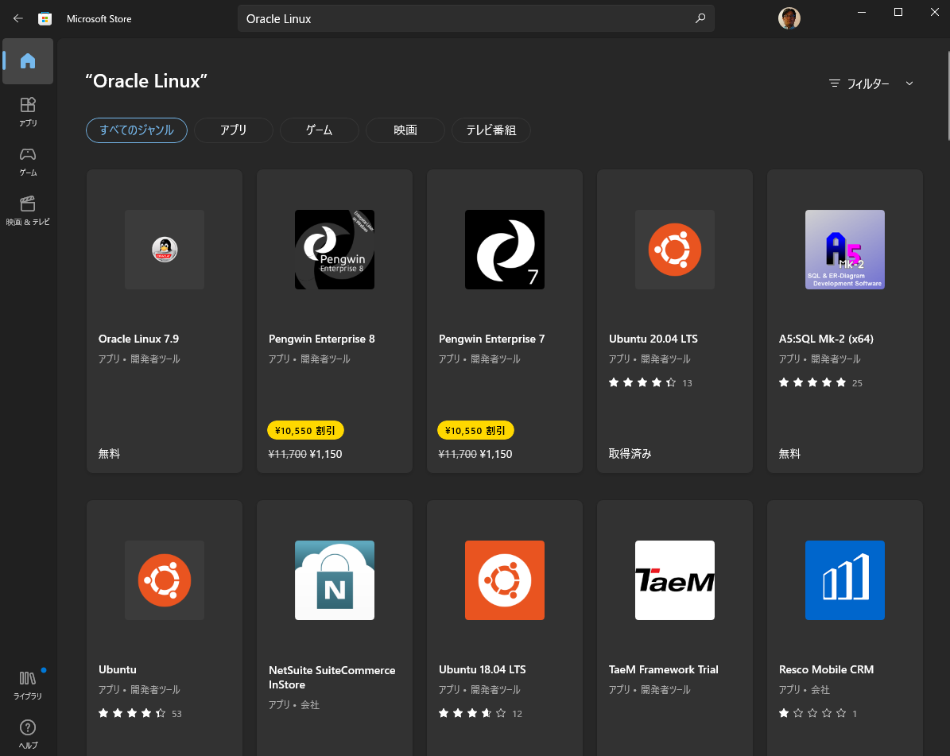Screen dimensions: 950x756
Task: Select the すべてのジャンル category tab
Action: pyautogui.click(x=136, y=130)
